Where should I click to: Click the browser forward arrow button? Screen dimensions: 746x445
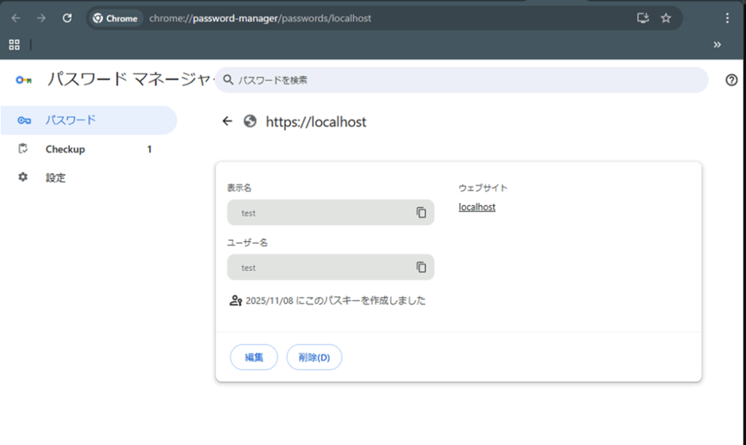[42, 18]
